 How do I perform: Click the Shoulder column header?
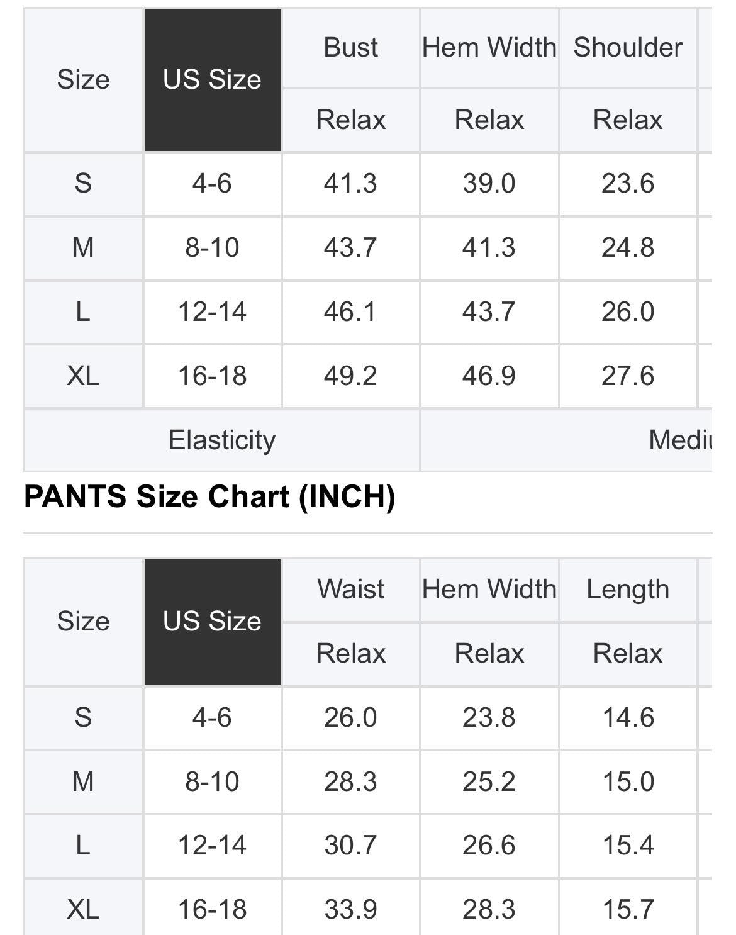(628, 48)
